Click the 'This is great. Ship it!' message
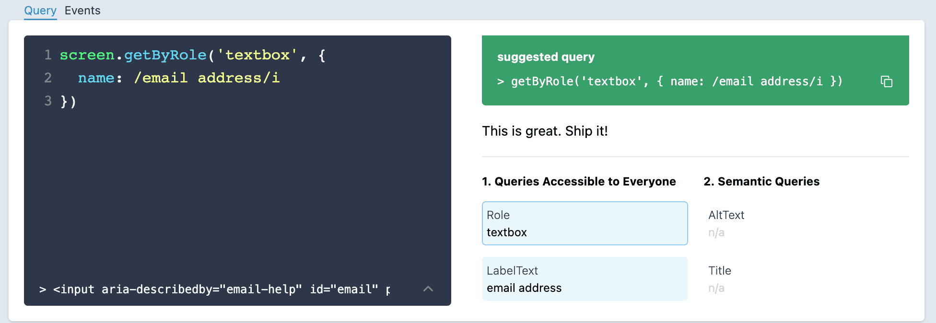This screenshot has width=936, height=323. point(545,131)
